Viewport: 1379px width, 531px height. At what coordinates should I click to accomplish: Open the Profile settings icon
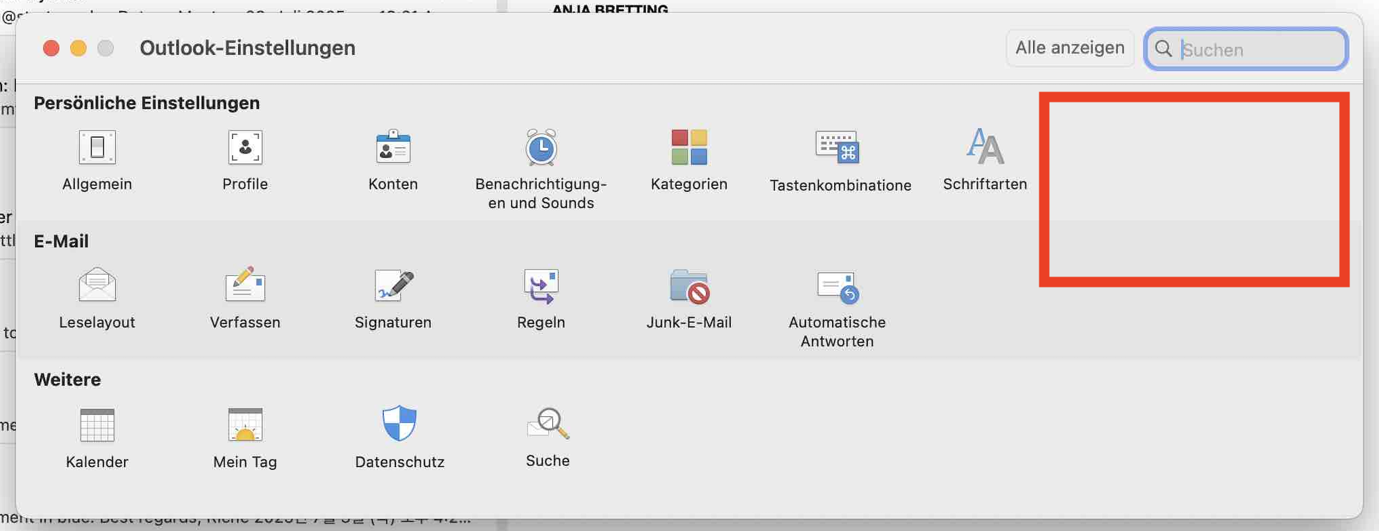[x=245, y=147]
